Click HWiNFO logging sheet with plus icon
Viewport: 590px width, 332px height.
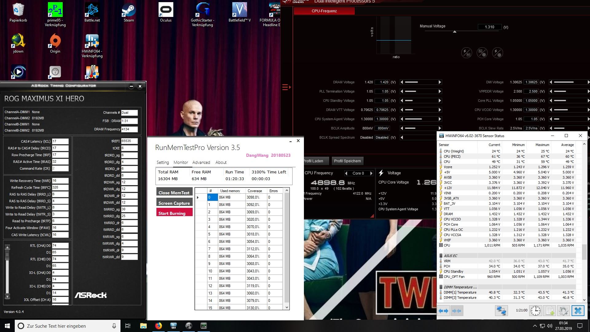tap(550, 311)
